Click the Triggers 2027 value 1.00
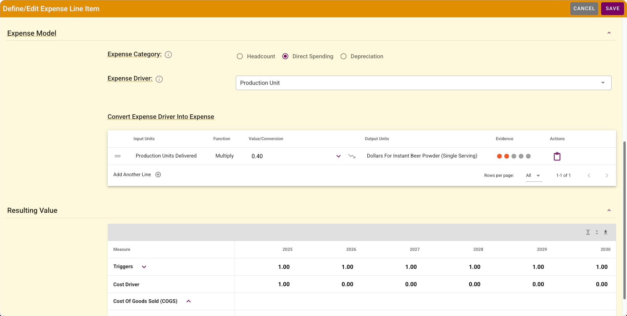The height and width of the screenshot is (316, 627). tap(411, 267)
